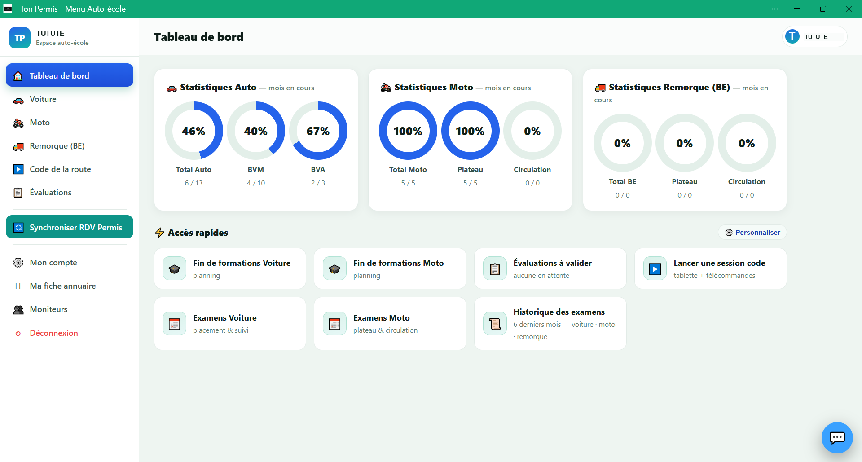Open the TUTUTE user profile menu

pos(814,36)
